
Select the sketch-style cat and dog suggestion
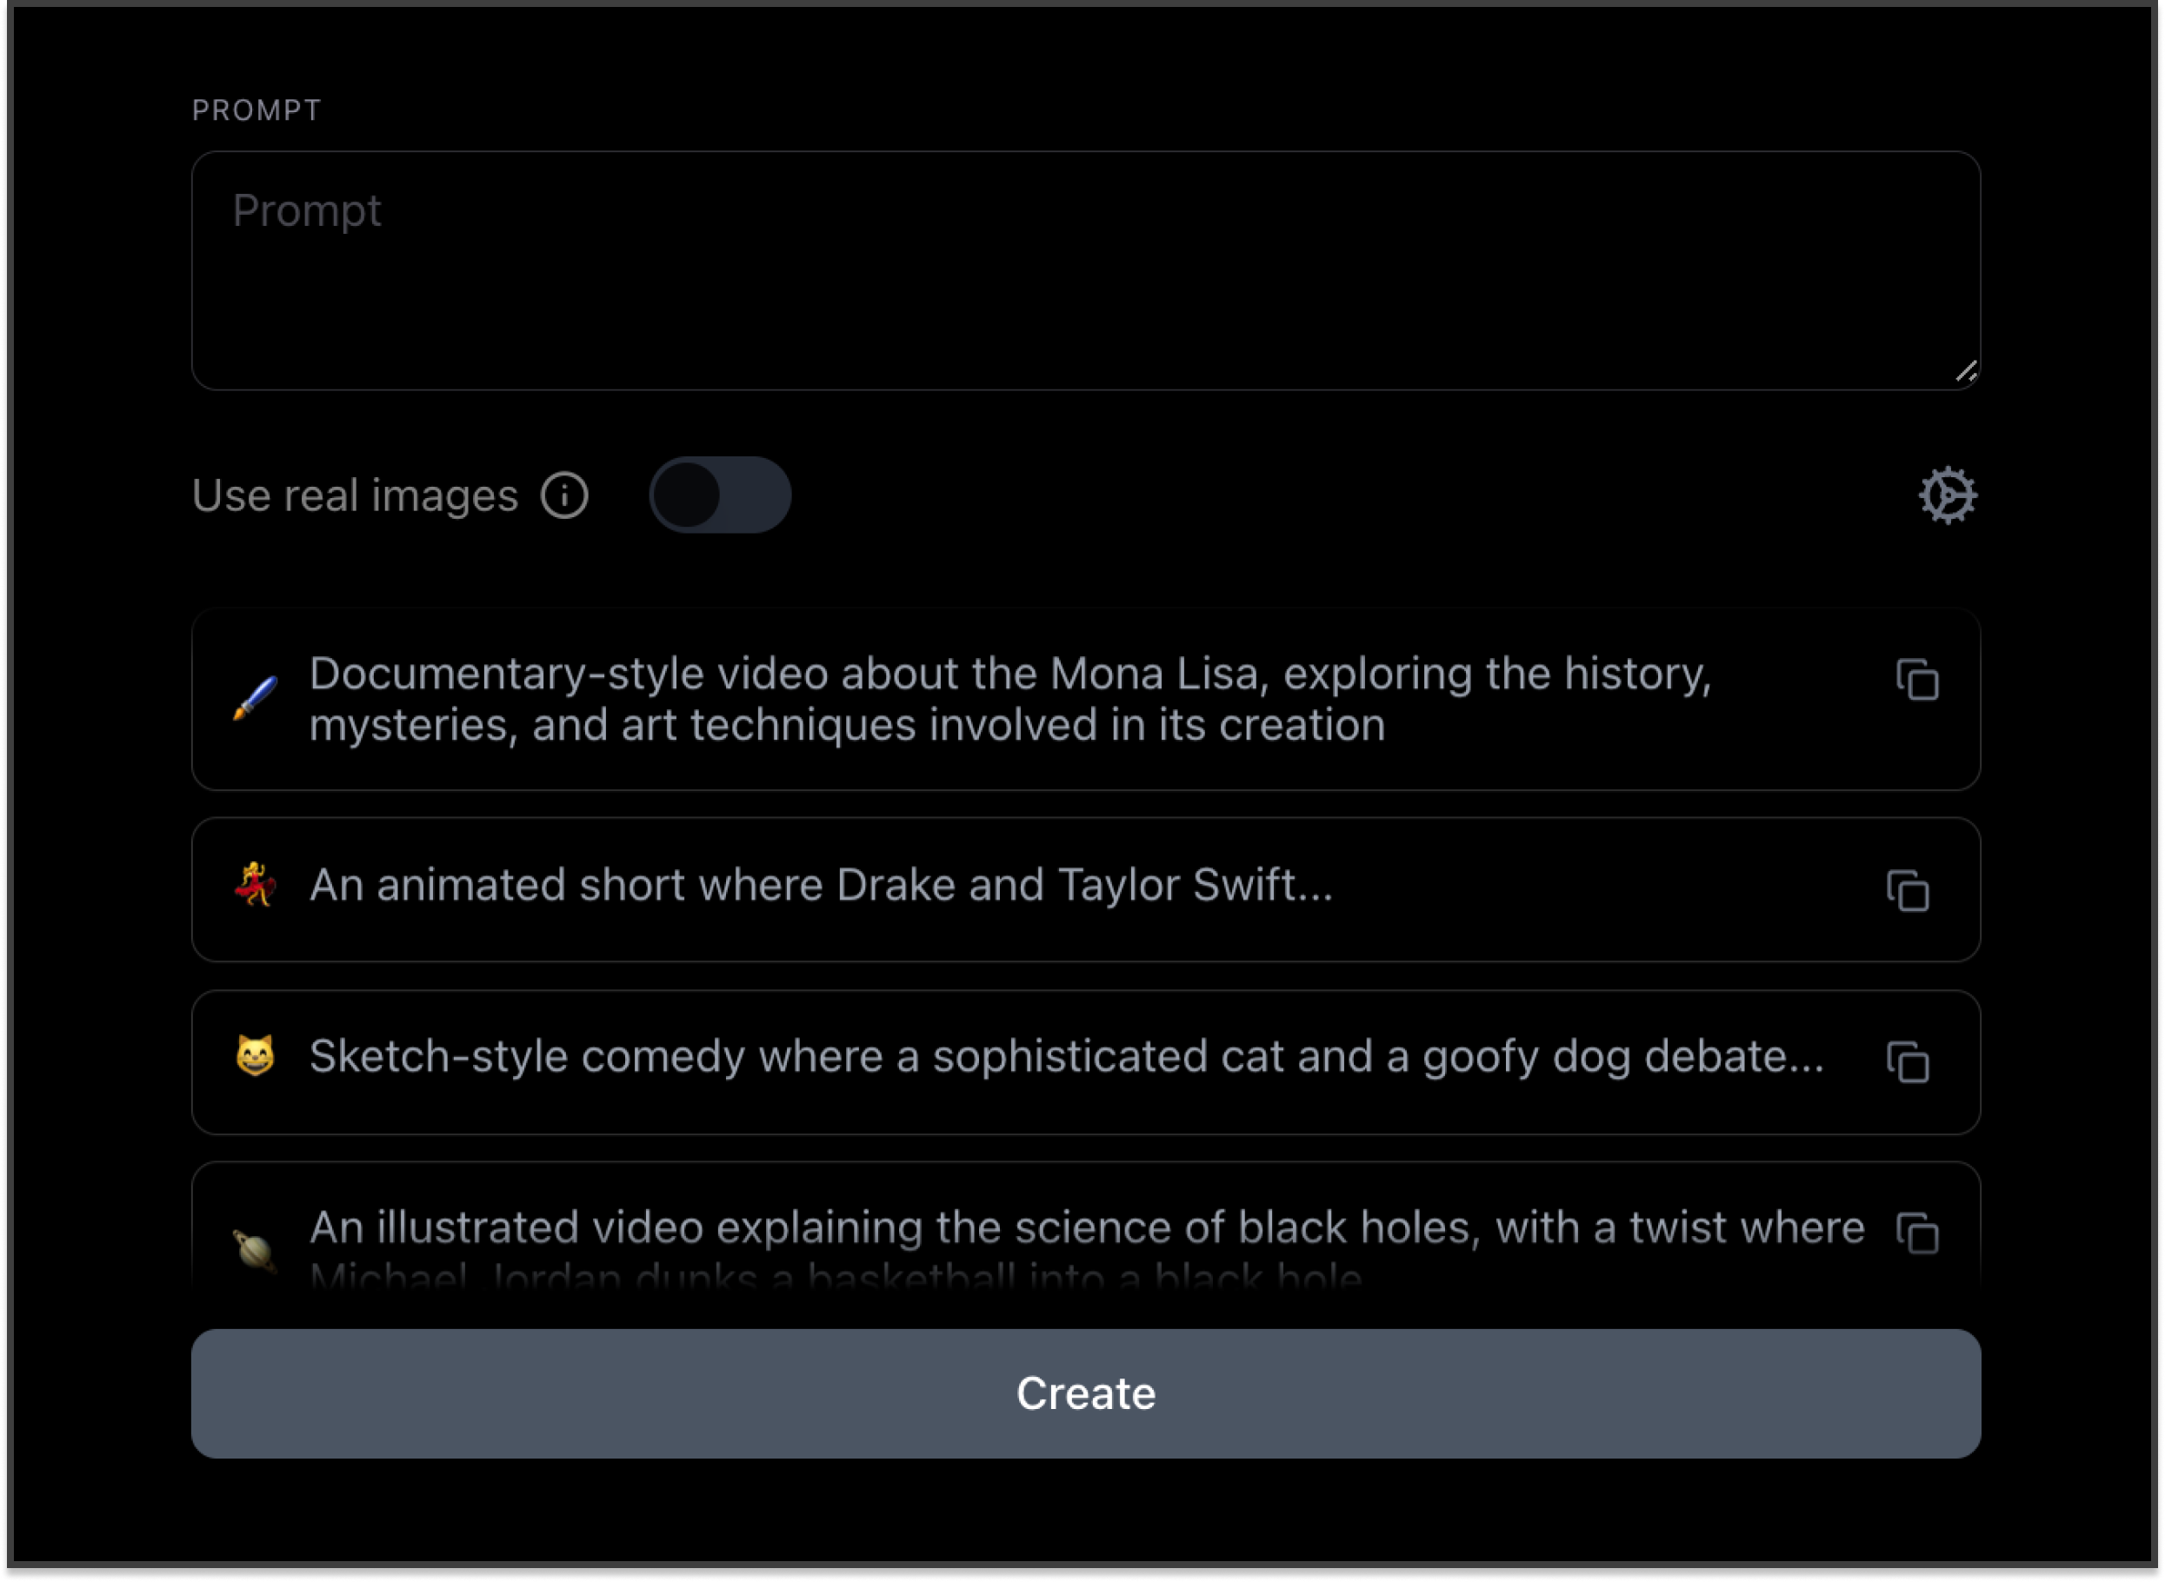point(1065,1057)
